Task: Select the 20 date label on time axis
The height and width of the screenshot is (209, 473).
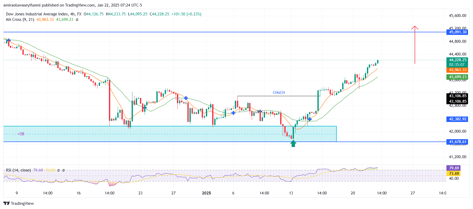Action: [353, 193]
